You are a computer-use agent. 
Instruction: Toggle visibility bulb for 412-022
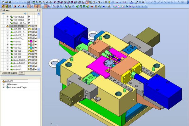click(29, 48)
